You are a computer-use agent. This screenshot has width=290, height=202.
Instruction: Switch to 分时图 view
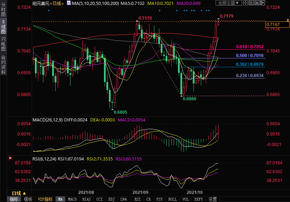pos(3,10)
